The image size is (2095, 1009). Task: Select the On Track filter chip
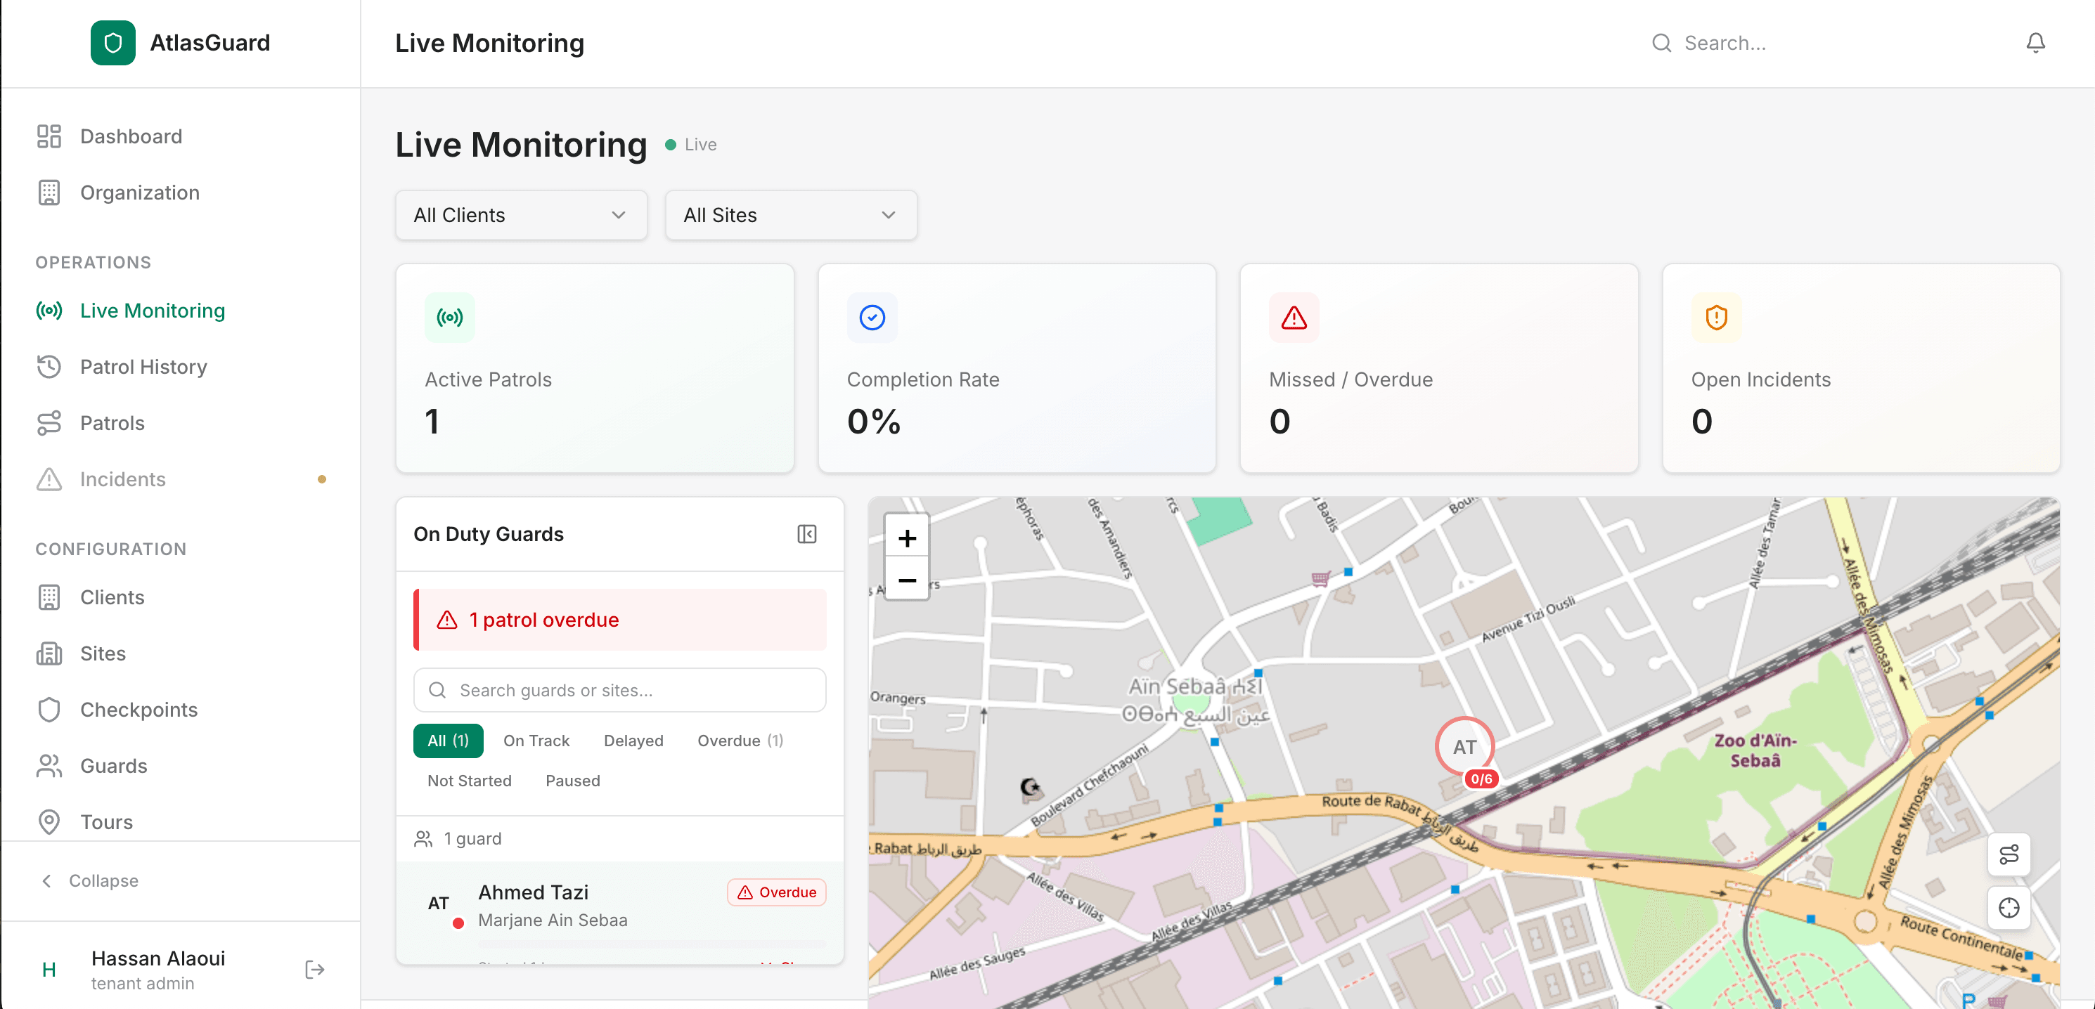(x=536, y=741)
